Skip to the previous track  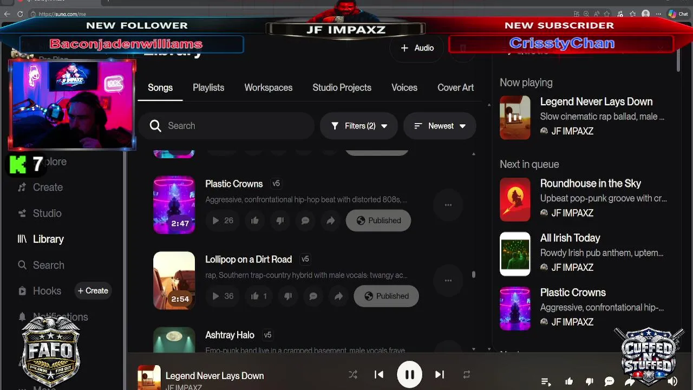(379, 374)
